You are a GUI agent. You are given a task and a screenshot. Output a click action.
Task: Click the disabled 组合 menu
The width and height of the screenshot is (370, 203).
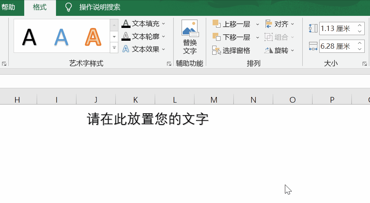279,37
